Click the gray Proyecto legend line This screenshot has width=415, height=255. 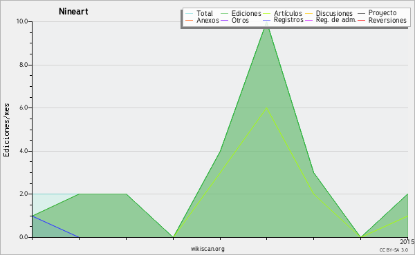pos(361,14)
